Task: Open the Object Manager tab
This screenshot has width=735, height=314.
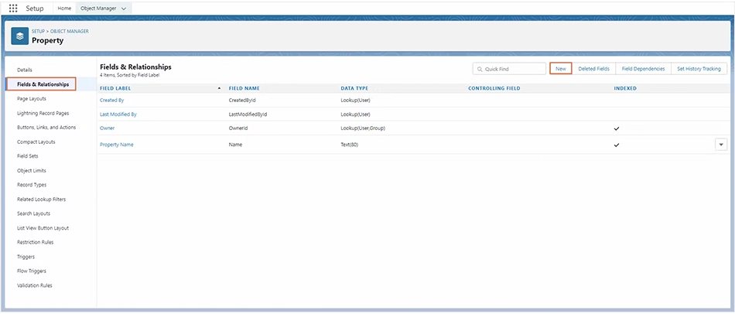Action: pos(98,9)
